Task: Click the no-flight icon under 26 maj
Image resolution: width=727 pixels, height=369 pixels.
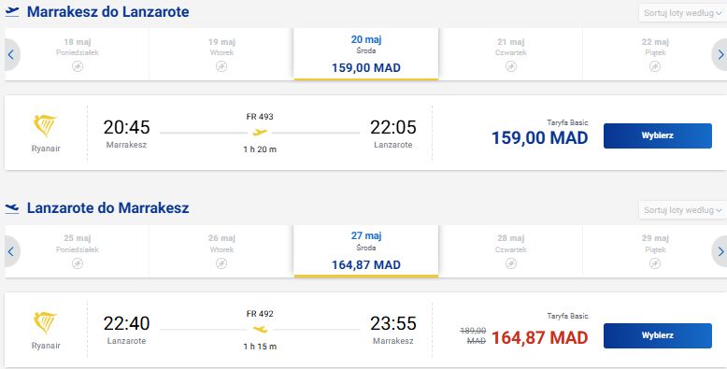Action: pyautogui.click(x=221, y=263)
